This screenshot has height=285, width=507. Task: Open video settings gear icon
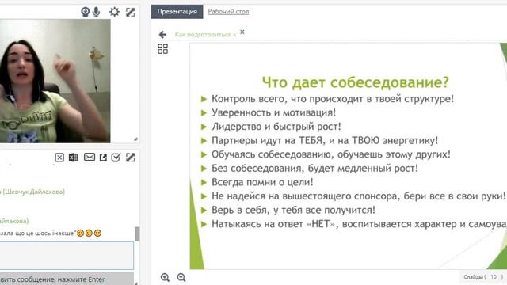(x=114, y=12)
